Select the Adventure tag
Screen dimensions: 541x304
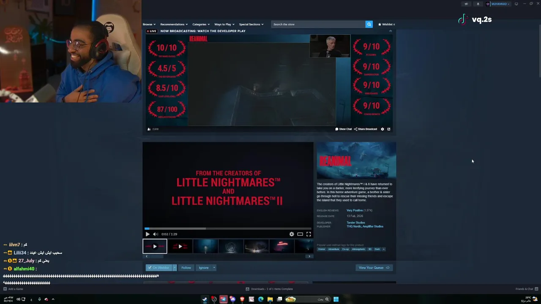click(333, 249)
